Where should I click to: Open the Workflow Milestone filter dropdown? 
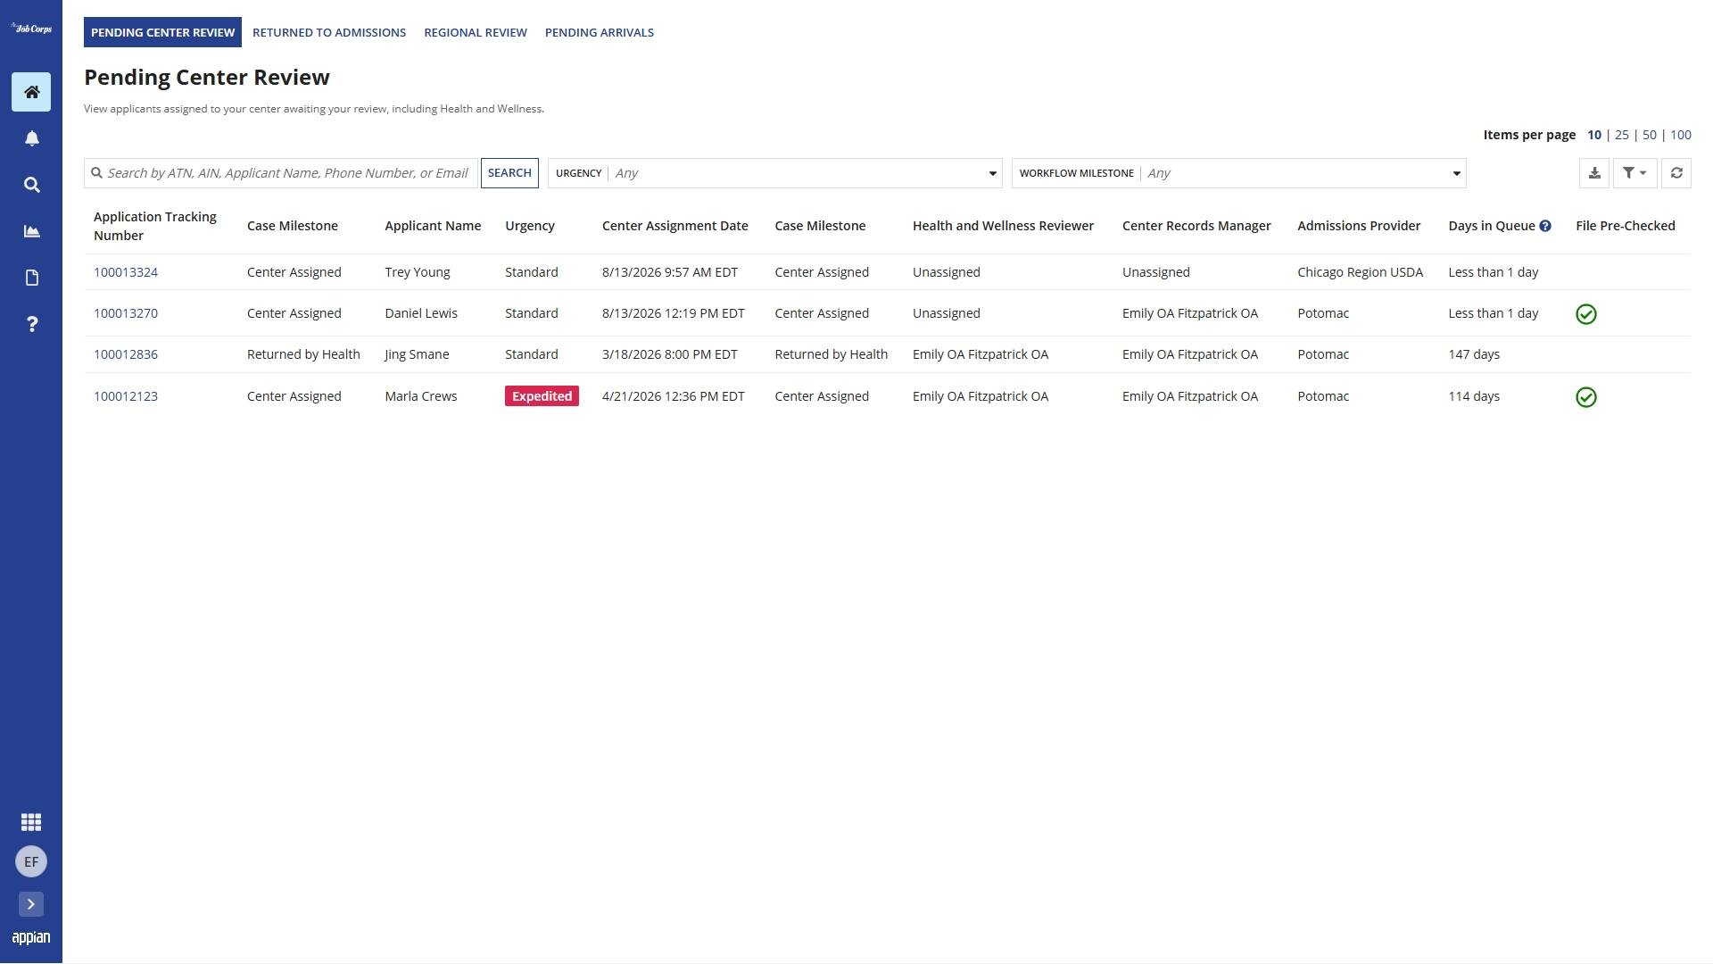[1239, 173]
